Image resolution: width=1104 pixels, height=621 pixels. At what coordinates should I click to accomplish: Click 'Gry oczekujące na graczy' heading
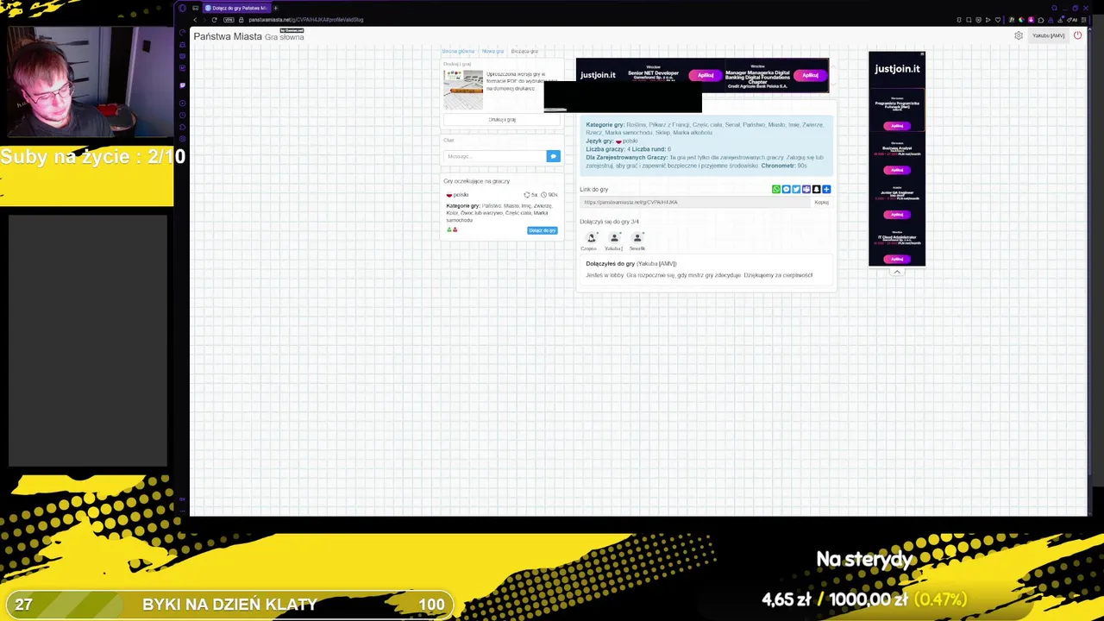click(x=476, y=181)
